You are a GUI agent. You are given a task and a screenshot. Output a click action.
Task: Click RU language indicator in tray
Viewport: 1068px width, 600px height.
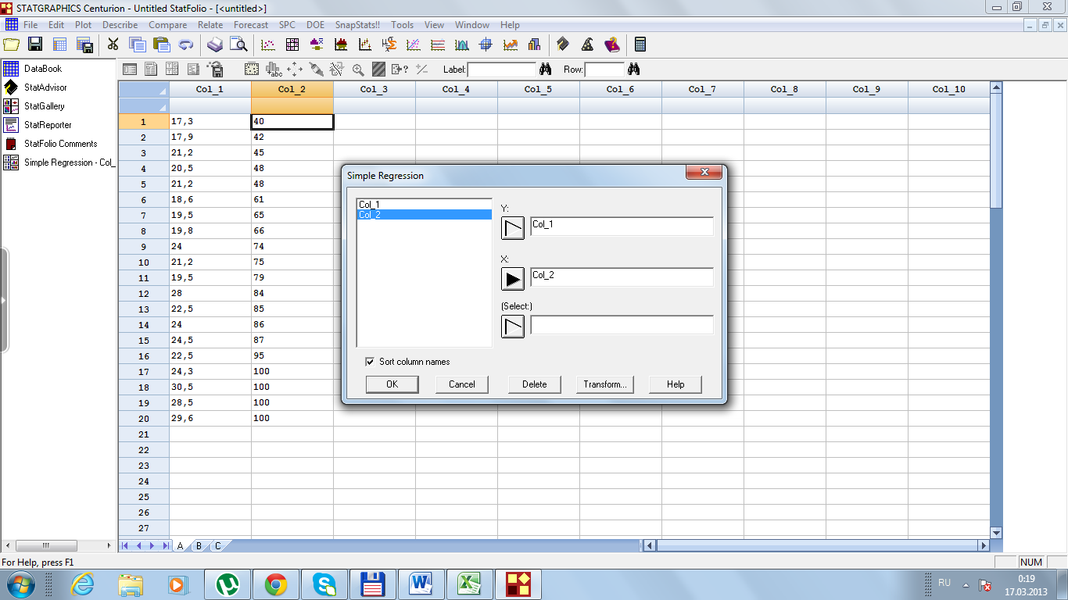coord(944,583)
